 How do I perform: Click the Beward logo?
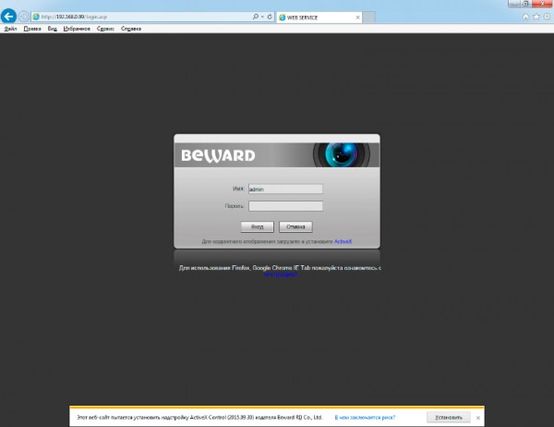(x=218, y=155)
